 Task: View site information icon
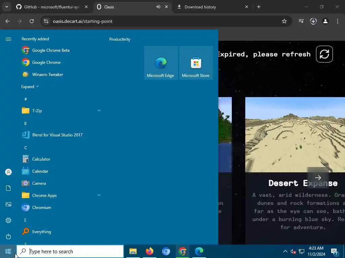(46, 21)
